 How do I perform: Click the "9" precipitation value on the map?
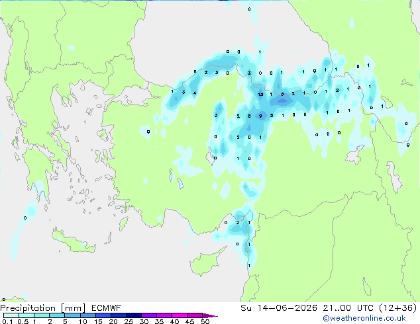tap(260, 116)
